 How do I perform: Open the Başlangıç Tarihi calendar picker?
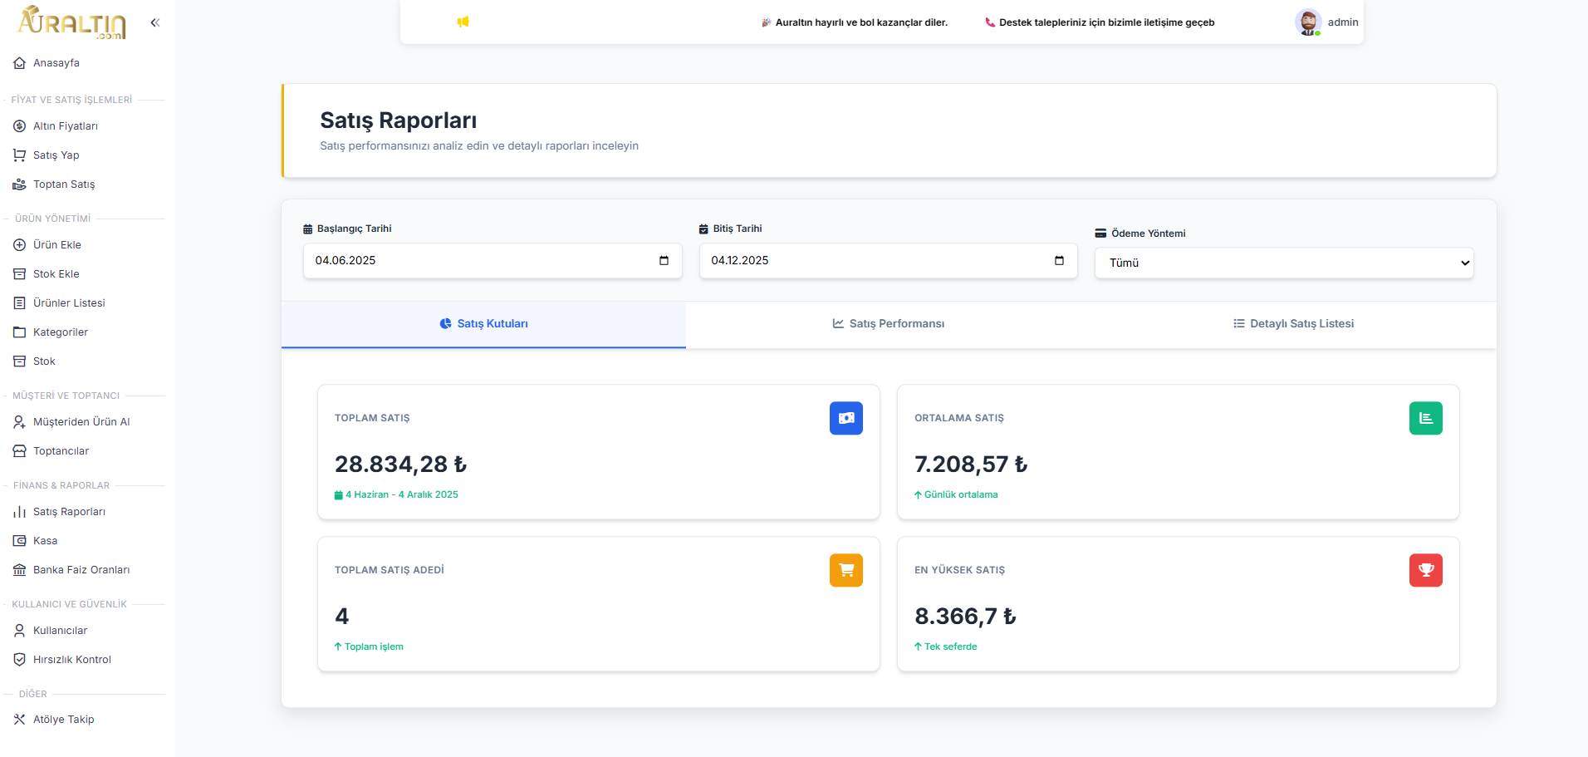tap(664, 261)
